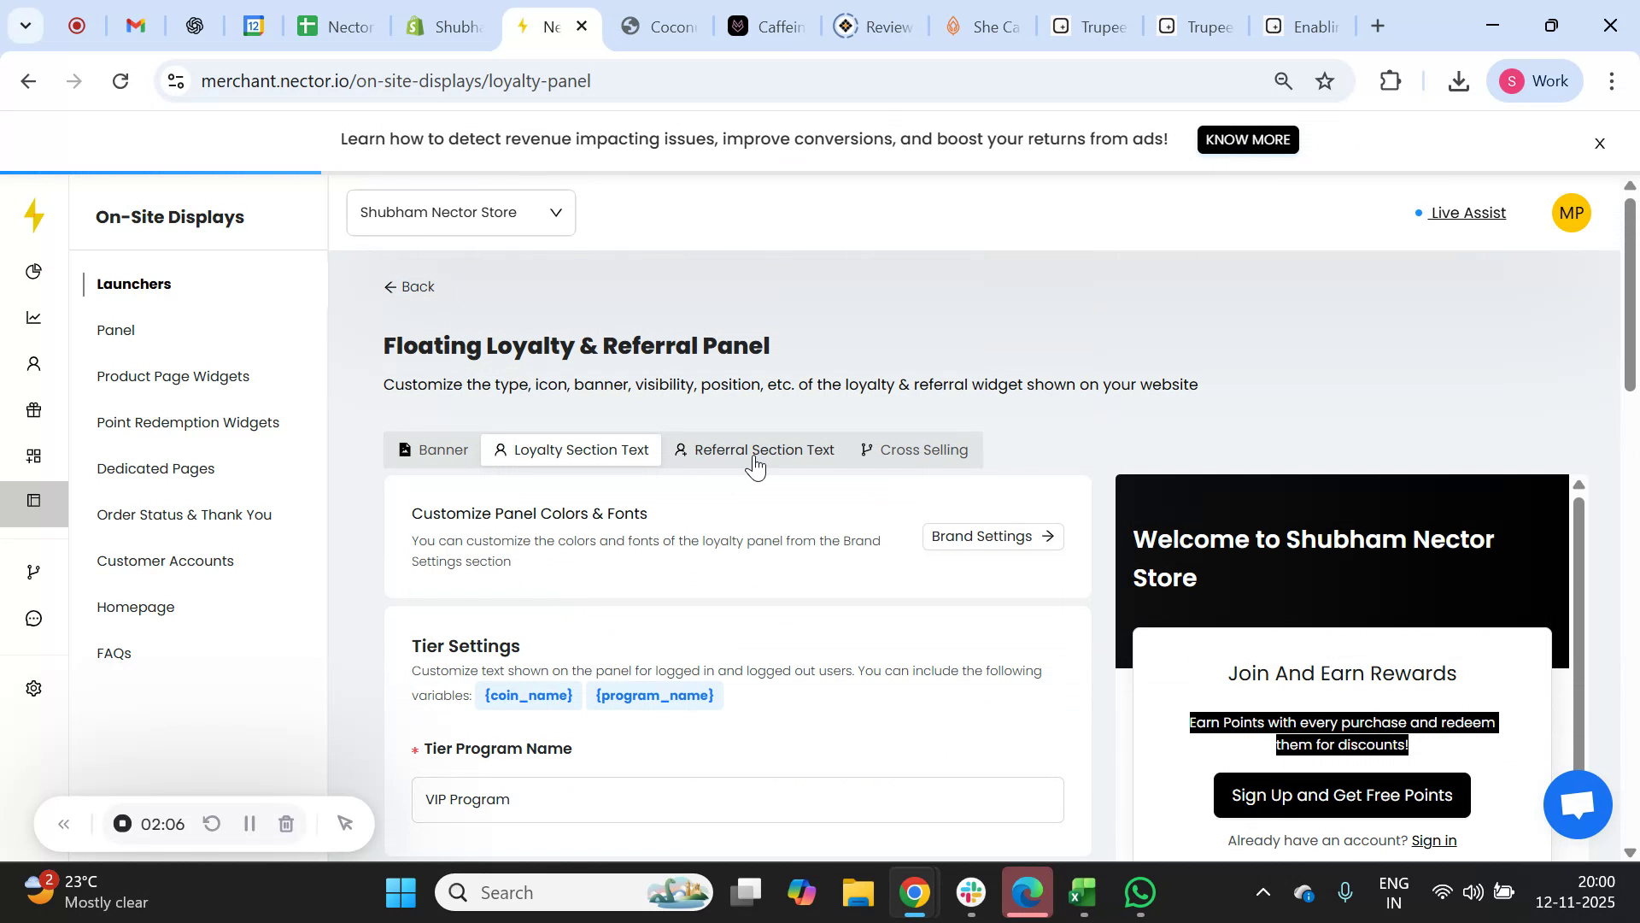
Task: Pause the screen recording
Action: 249,823
